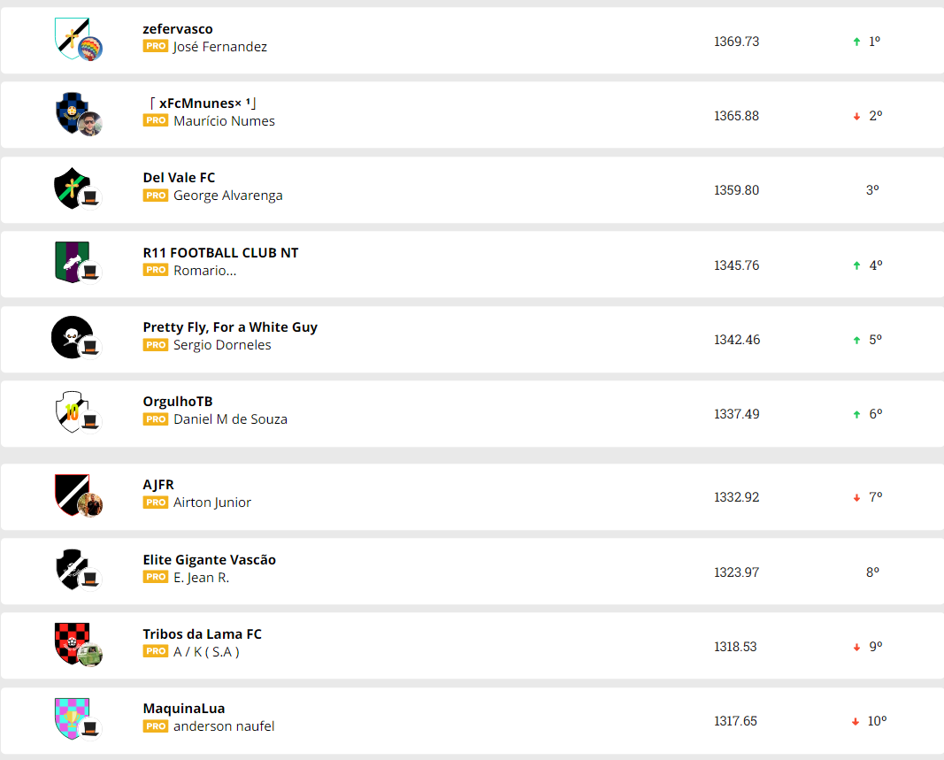Click the red down arrow at 10º rank
The image size is (944, 760).
click(856, 722)
